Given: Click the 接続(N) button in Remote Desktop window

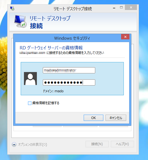Looking at the screenshot, I should pyautogui.click(x=97, y=144).
